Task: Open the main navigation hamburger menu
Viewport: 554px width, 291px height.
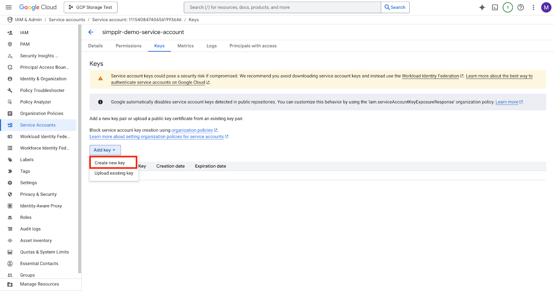Action: click(9, 7)
